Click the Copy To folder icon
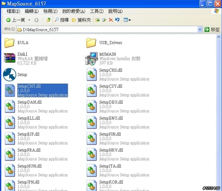Viewport: 222px width, 191px height. [104, 20]
